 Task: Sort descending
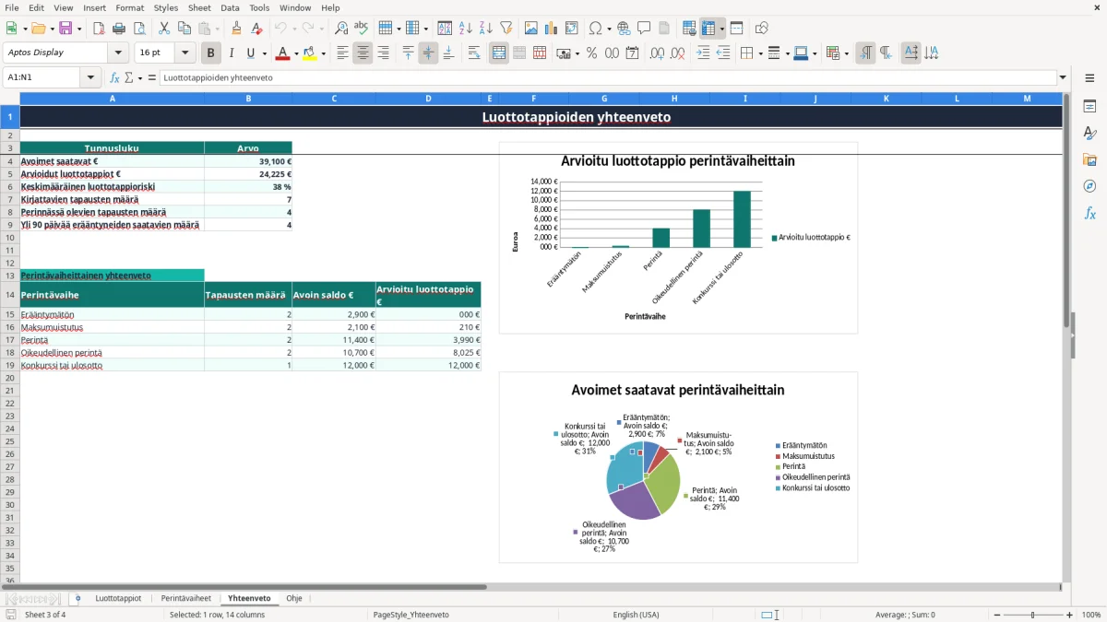click(486, 29)
